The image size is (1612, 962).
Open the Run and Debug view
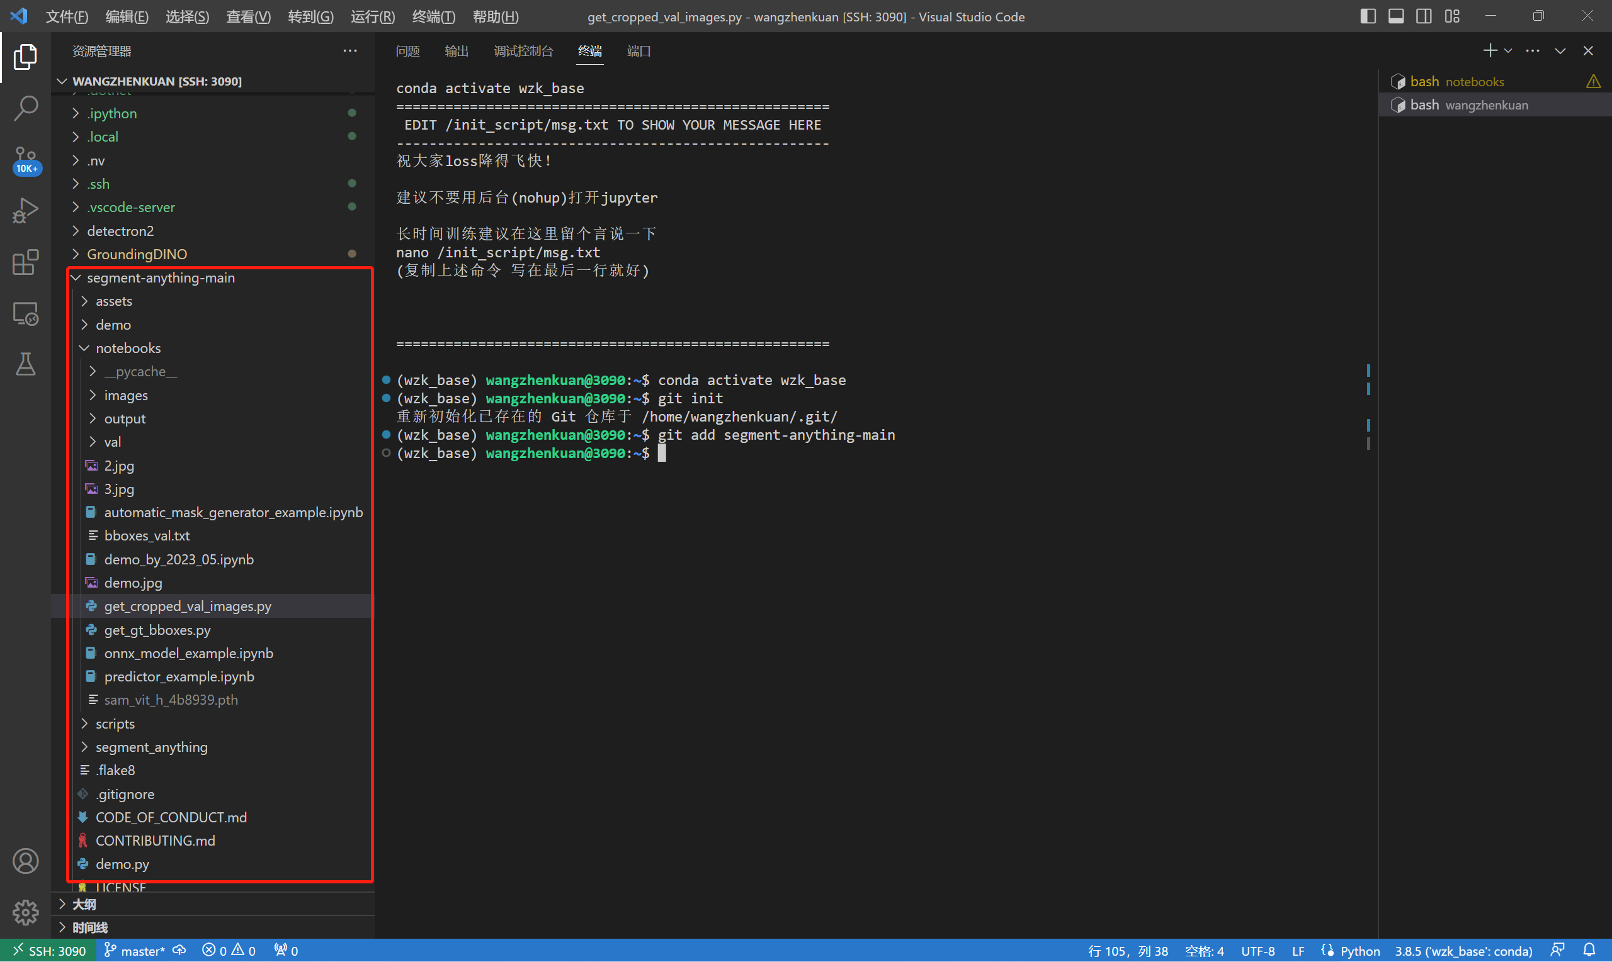25,211
